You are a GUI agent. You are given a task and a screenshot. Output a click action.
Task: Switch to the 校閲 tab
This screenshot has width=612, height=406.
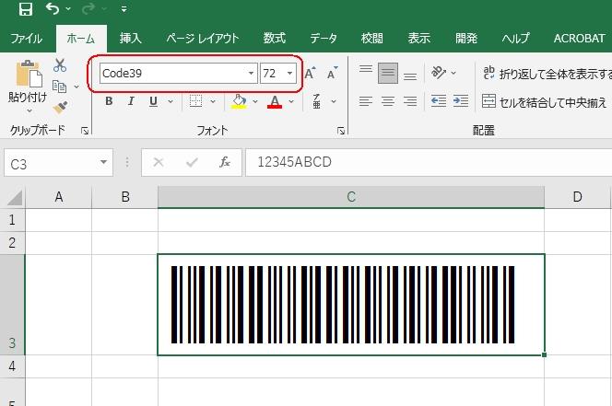[371, 39]
